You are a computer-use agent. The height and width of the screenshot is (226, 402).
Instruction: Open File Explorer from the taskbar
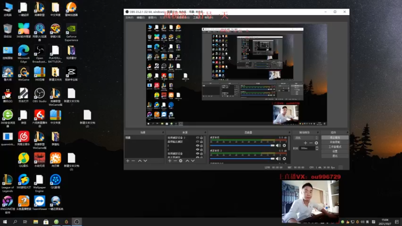coord(36,222)
